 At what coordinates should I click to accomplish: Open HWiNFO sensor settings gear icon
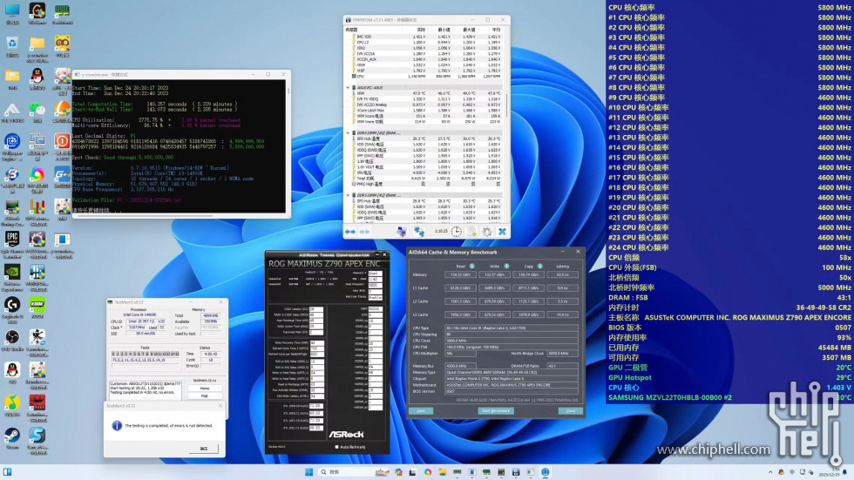pyautogui.click(x=487, y=232)
